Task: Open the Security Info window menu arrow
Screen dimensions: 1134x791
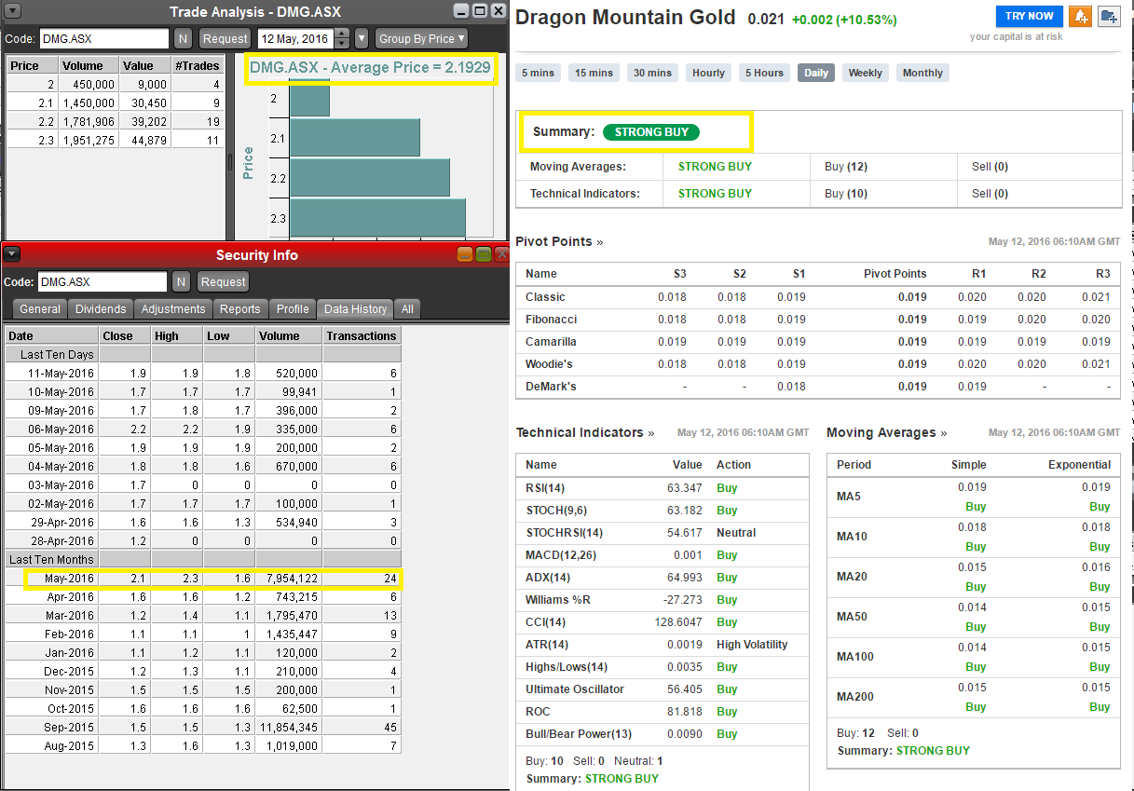Action: (x=11, y=254)
